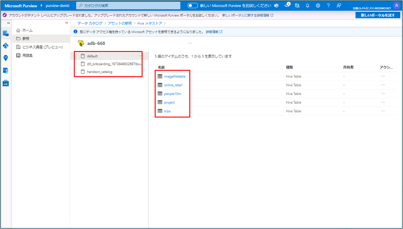Click the lightbulb insights icon in left rail
Viewport: 403px width, 229px height.
(x=6, y=58)
